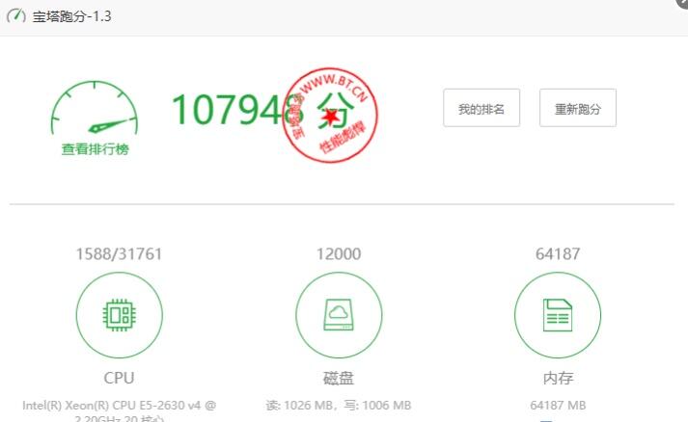This screenshot has width=688, height=422.
Task: Click the speedometer gauge icon
Action: click(x=95, y=108)
